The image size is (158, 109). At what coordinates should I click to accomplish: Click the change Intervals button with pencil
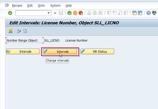[x=60, y=51]
